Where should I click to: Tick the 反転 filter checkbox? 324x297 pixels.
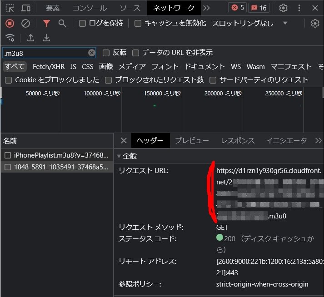pos(106,53)
